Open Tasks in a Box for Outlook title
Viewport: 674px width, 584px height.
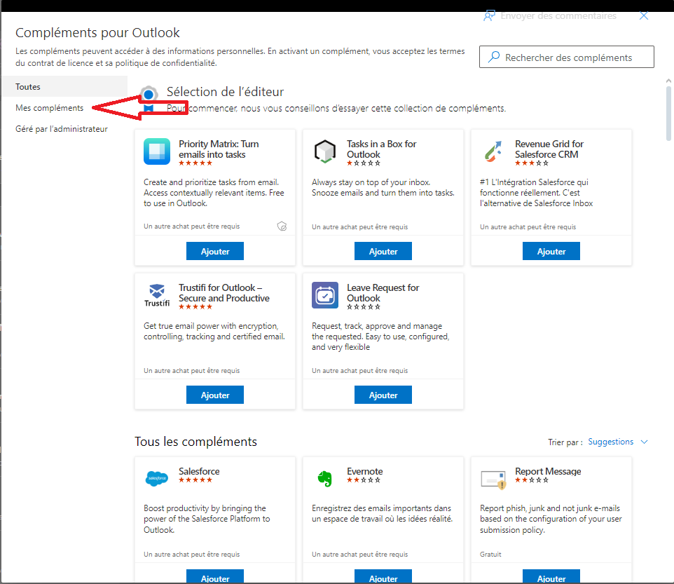[x=381, y=149]
